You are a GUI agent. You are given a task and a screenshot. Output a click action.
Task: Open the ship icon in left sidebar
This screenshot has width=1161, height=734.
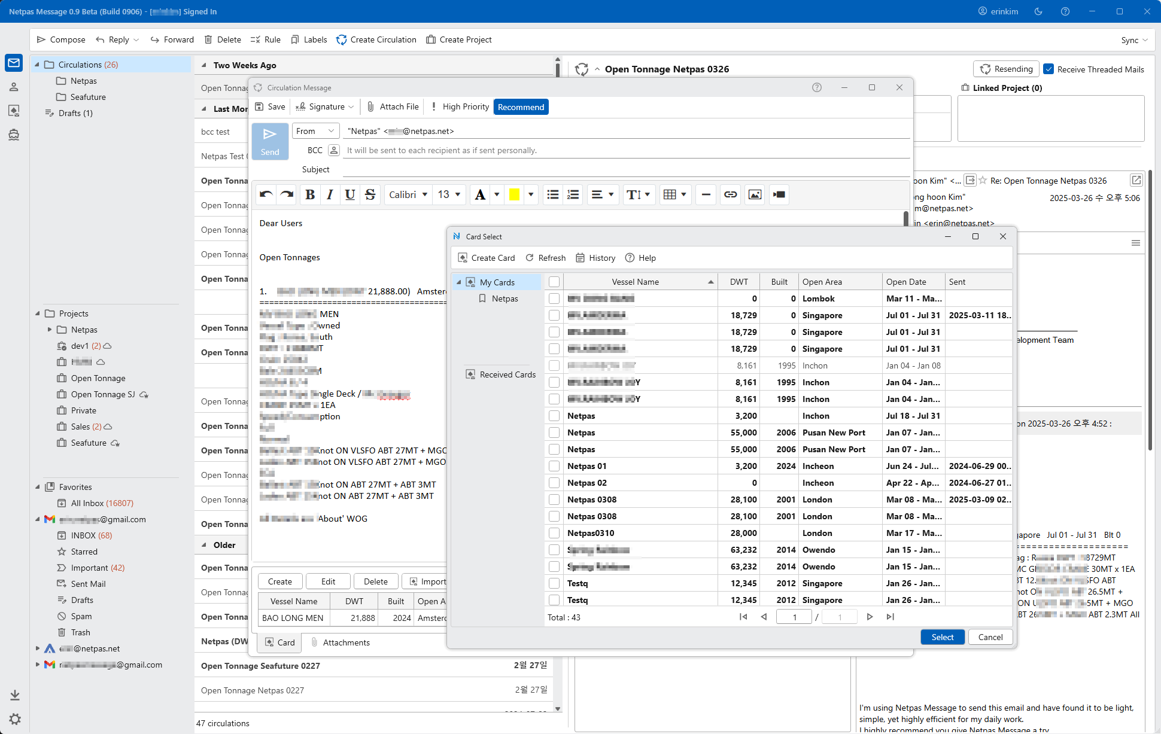click(14, 135)
